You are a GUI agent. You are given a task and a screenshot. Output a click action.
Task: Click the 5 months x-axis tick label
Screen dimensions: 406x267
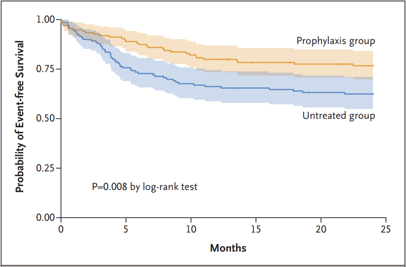(126, 228)
